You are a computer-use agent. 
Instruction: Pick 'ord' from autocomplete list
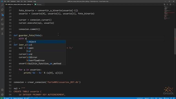46,54
